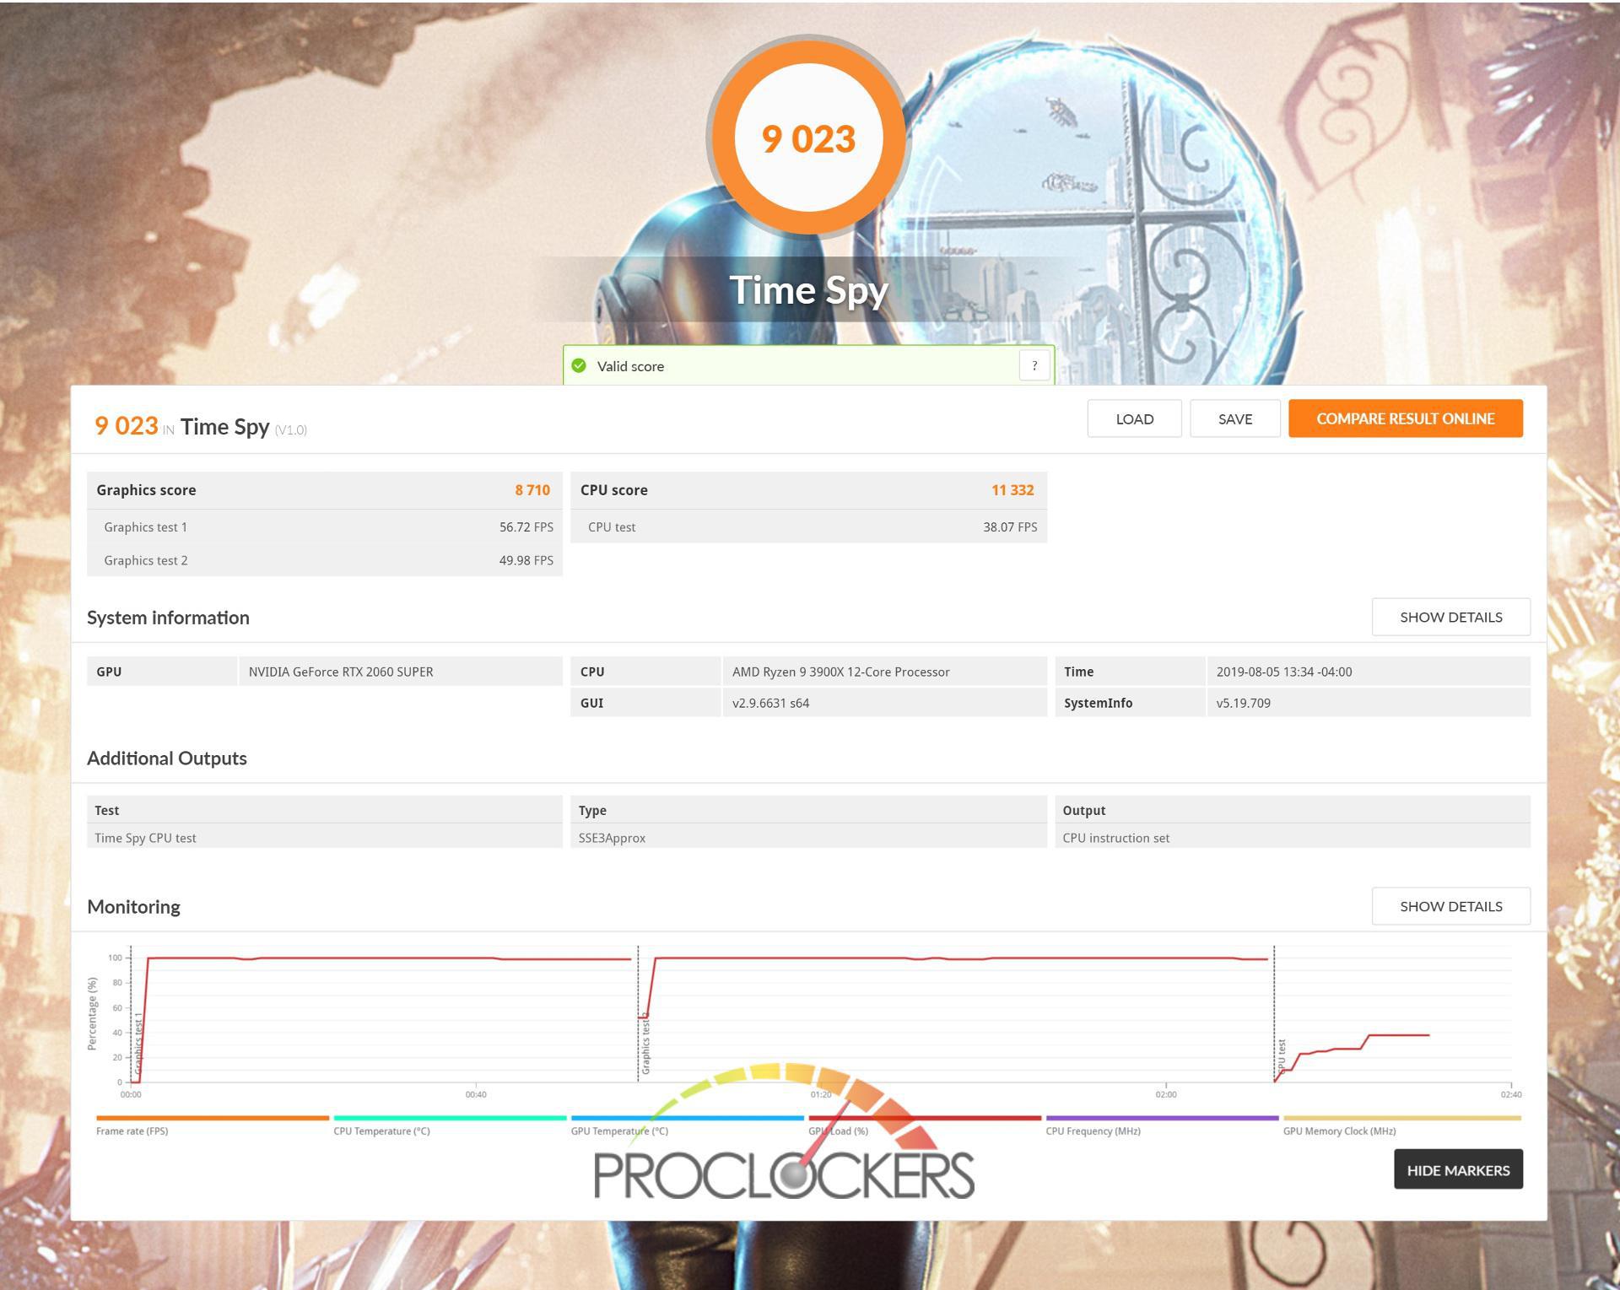Open the valid score help question mark
This screenshot has width=1620, height=1290.
click(1034, 365)
